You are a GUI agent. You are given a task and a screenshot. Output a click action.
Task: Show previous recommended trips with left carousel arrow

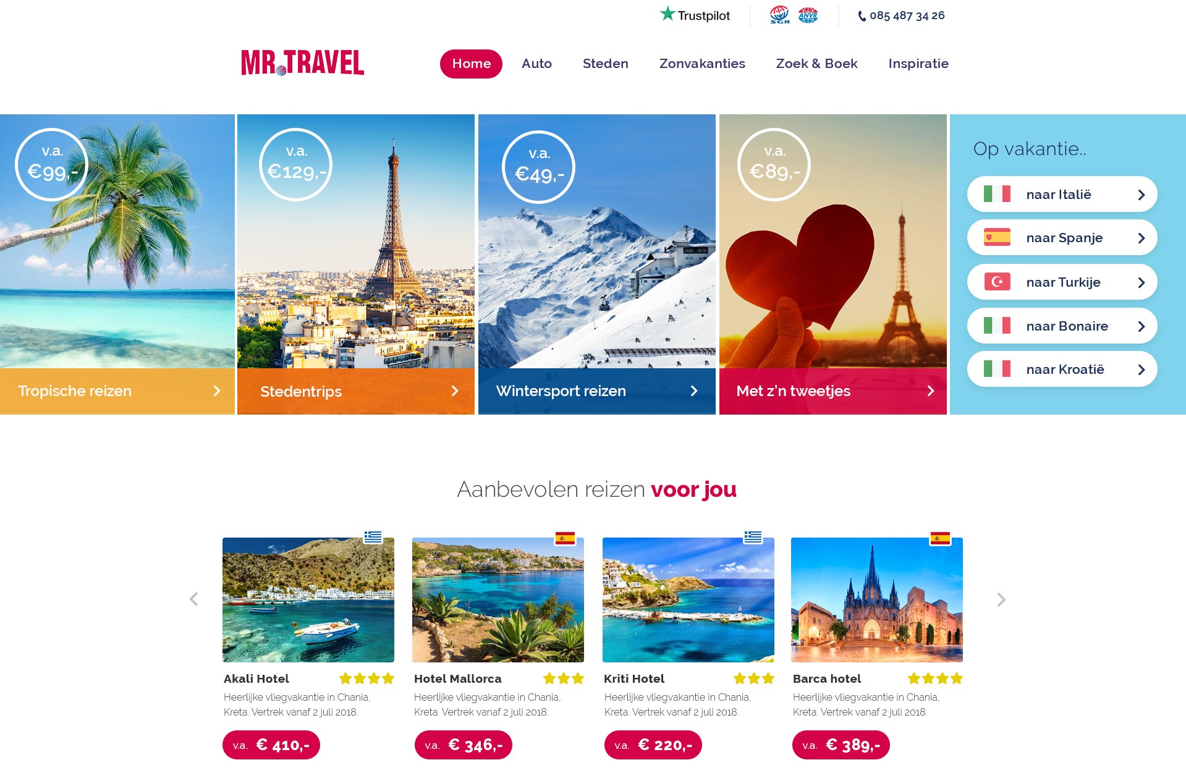pyautogui.click(x=194, y=599)
